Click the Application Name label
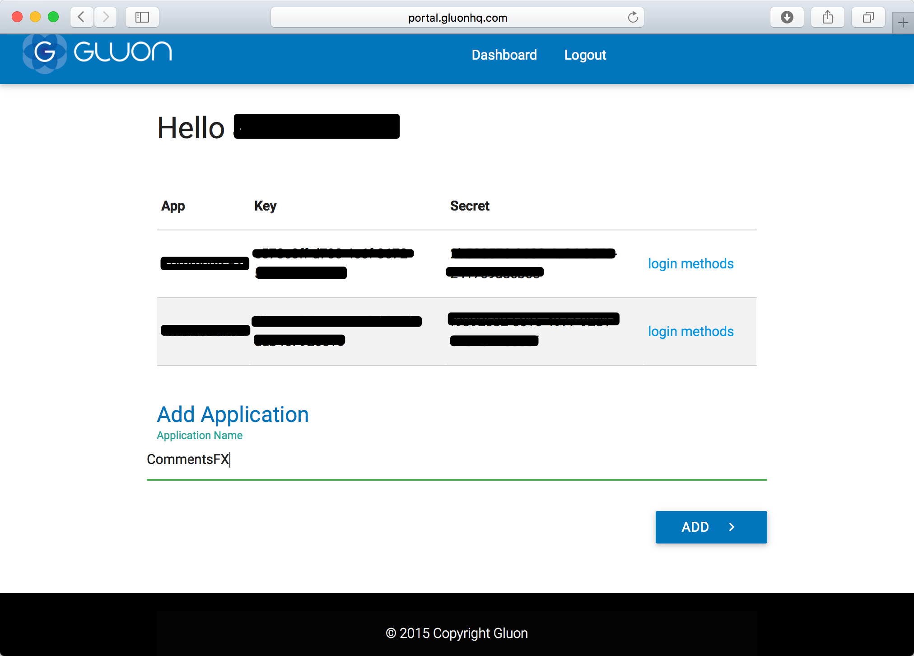 (200, 436)
